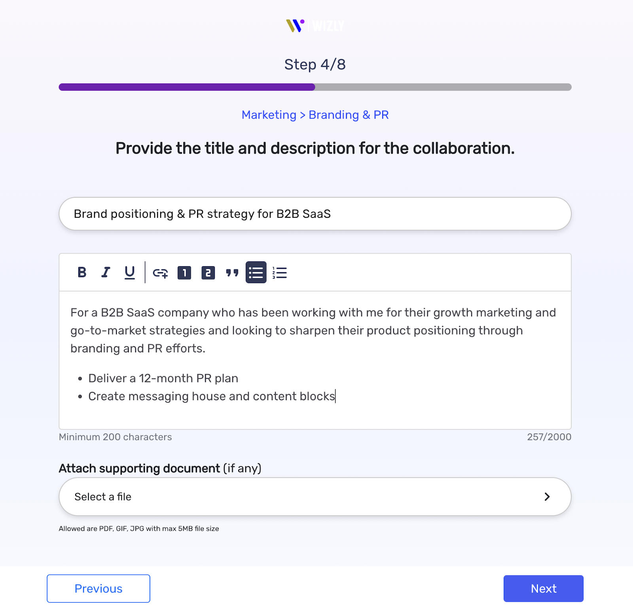Click the paragraph starting 'For a B2B SaaS'
This screenshot has width=633, height=611.
(313, 330)
